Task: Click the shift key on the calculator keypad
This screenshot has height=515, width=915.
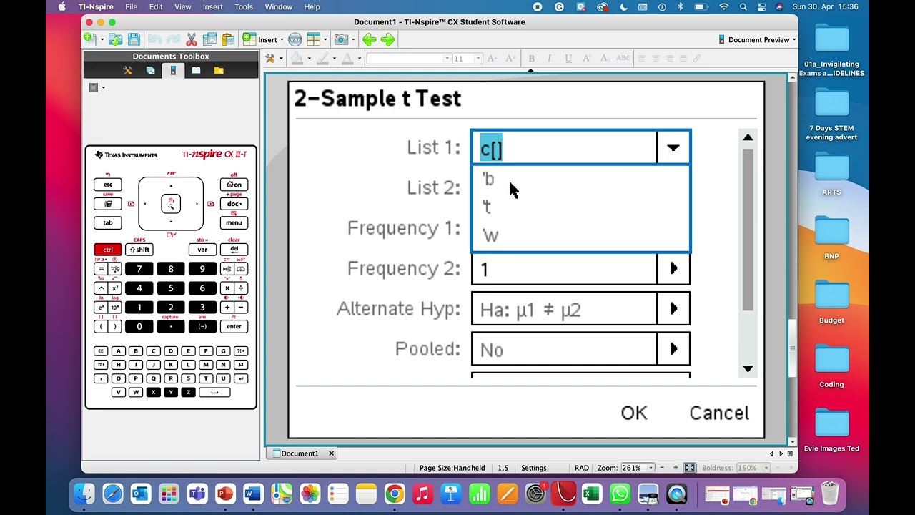Action: point(139,250)
